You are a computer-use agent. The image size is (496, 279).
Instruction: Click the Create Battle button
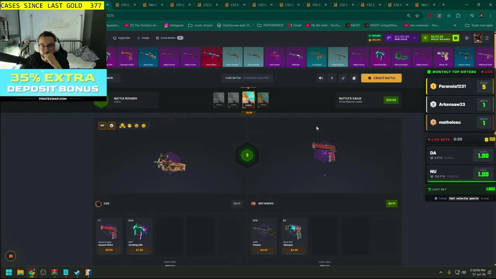381,78
